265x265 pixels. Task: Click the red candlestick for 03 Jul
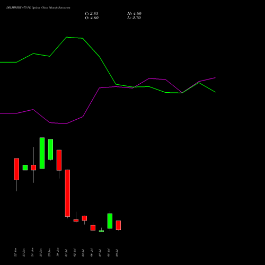click(x=84, y=218)
